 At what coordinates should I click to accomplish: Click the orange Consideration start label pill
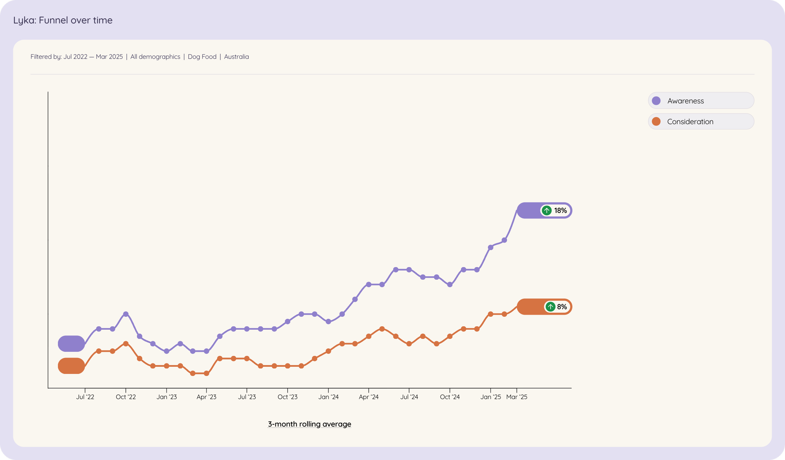71,366
